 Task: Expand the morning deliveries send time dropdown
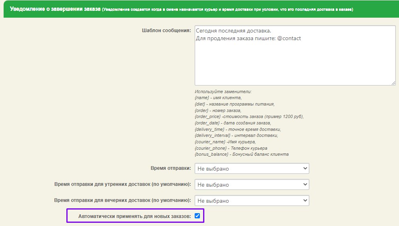pos(252,185)
